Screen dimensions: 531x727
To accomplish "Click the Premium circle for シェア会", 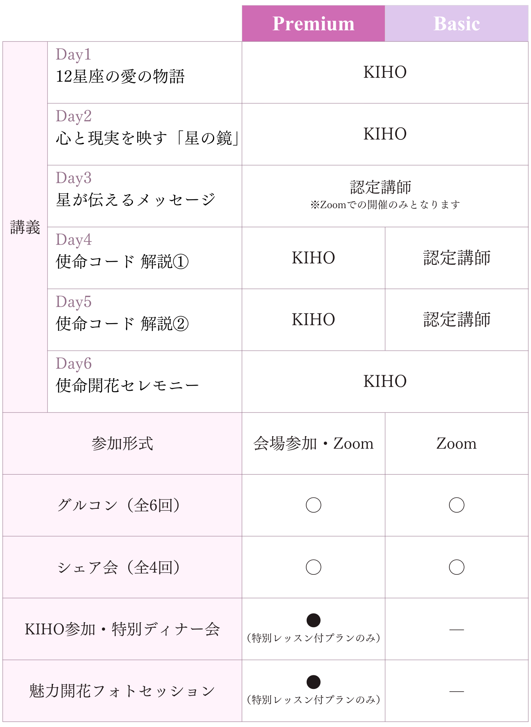I will coord(313,567).
